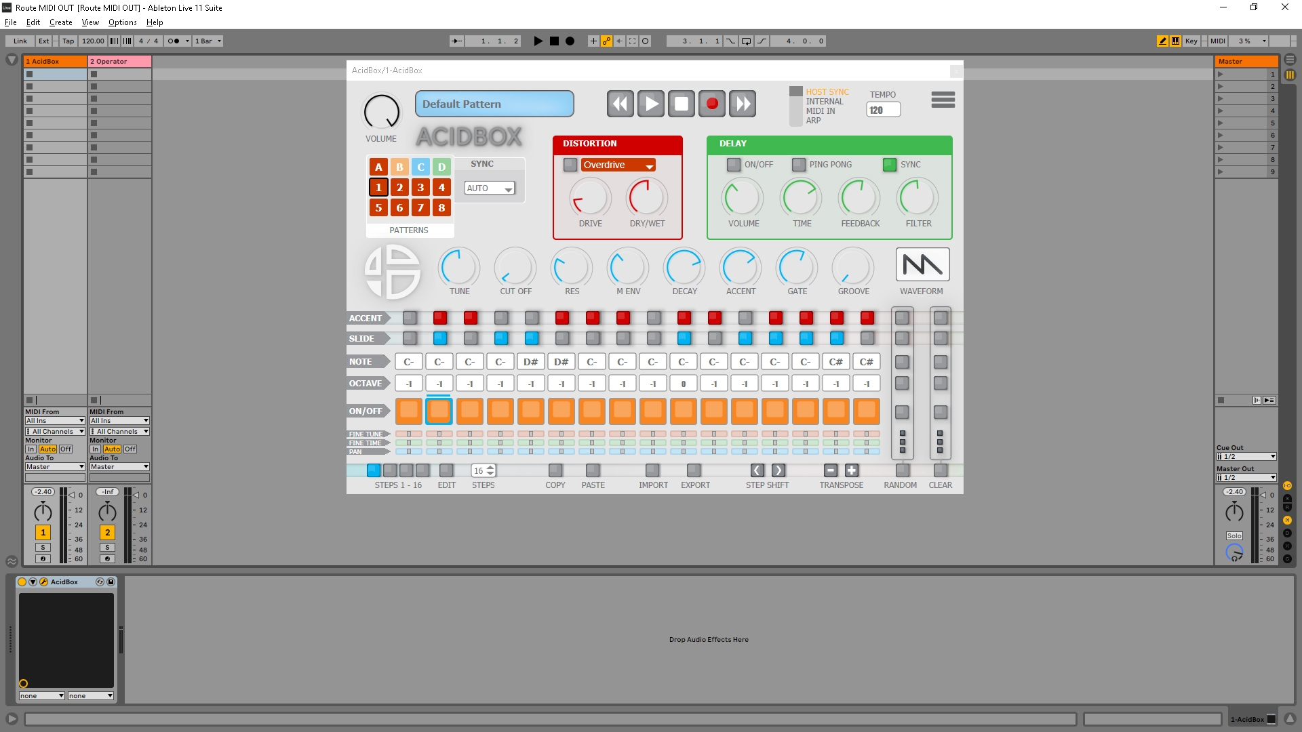Enable the Distortion on/off checkbox
Screen dimensions: 1302x732
tap(570, 165)
